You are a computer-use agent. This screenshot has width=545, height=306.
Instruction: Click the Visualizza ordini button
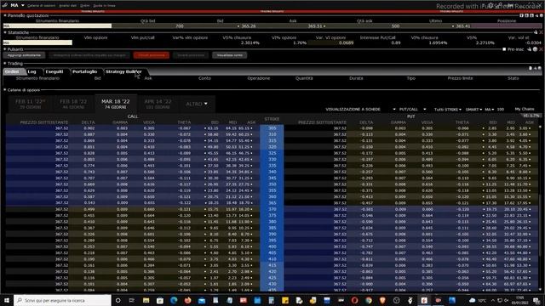pyautogui.click(x=230, y=55)
